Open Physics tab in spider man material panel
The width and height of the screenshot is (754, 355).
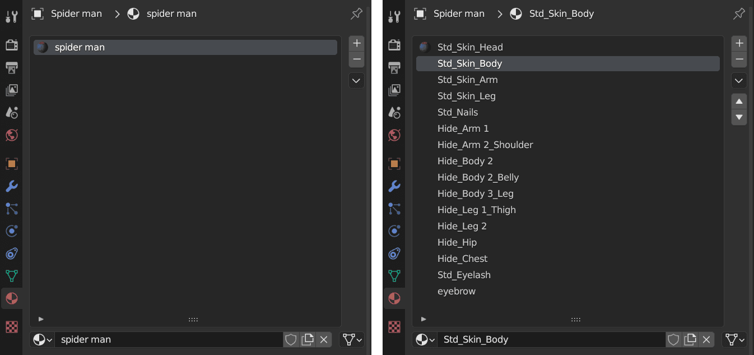coord(11,231)
